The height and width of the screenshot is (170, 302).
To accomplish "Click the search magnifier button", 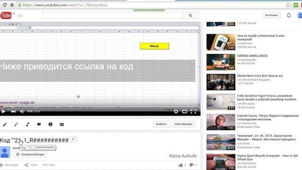I will point(190,16).
